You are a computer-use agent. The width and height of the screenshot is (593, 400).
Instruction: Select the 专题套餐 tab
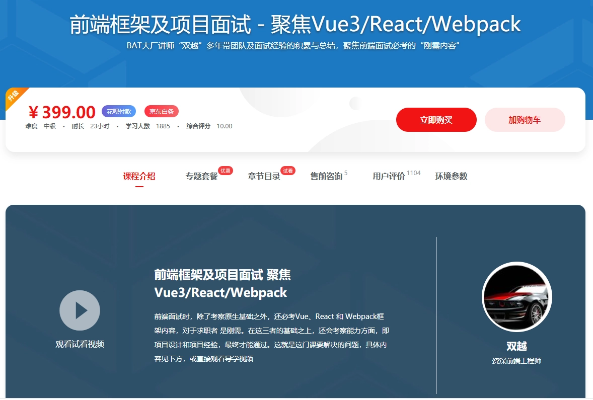coord(202,177)
